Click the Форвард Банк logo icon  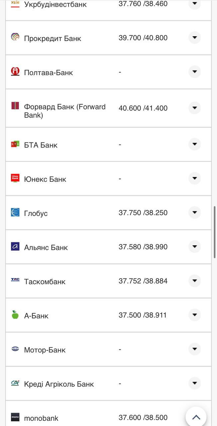[x=15, y=106]
